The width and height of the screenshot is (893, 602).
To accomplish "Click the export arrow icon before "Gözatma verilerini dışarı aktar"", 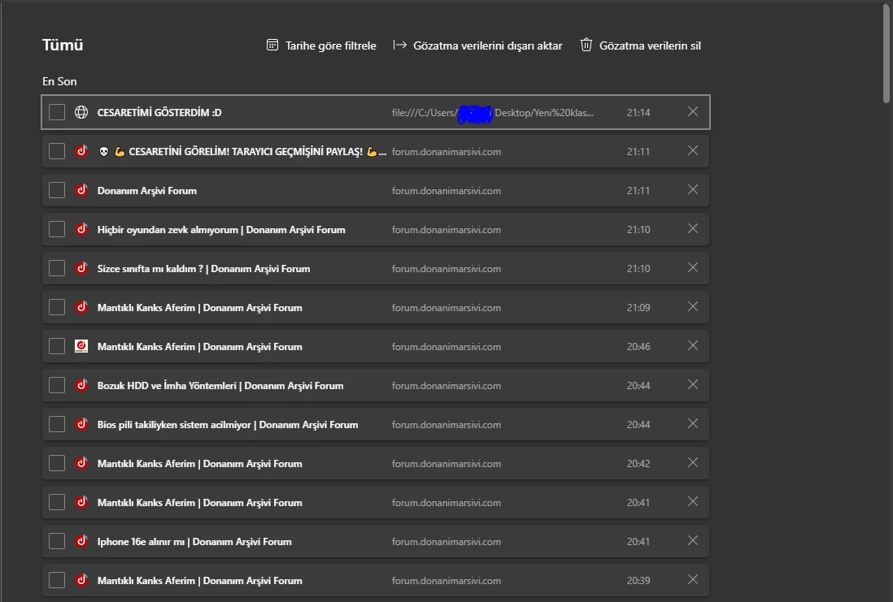I will [x=399, y=45].
